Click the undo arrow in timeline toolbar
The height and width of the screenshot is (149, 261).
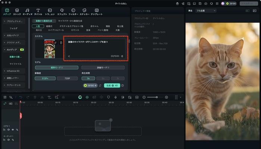(21, 97)
